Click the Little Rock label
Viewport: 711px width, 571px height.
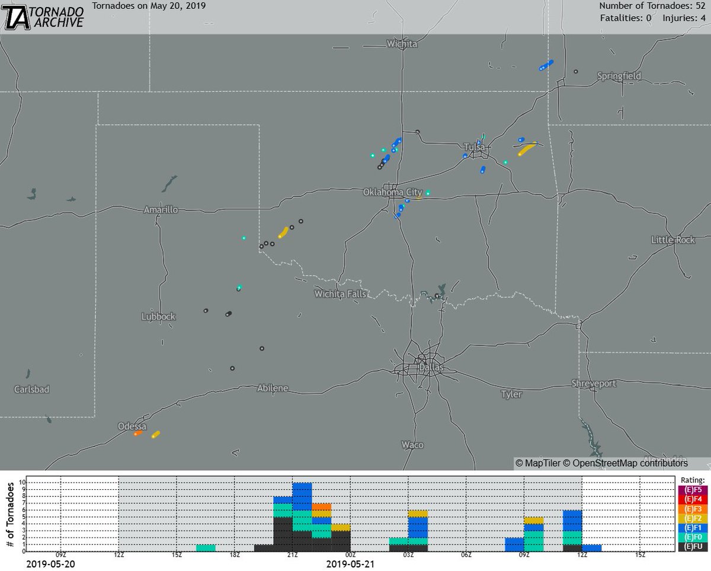[672, 240]
